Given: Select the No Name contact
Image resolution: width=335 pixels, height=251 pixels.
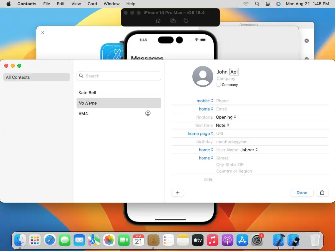Looking at the screenshot, I should tap(119, 103).
